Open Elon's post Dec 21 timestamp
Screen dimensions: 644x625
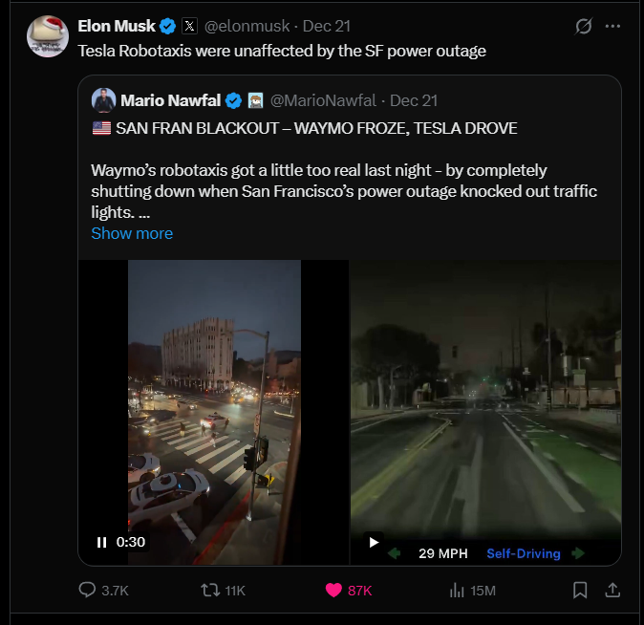click(328, 26)
